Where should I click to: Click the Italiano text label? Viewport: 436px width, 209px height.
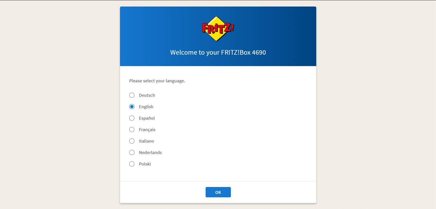pyautogui.click(x=146, y=141)
